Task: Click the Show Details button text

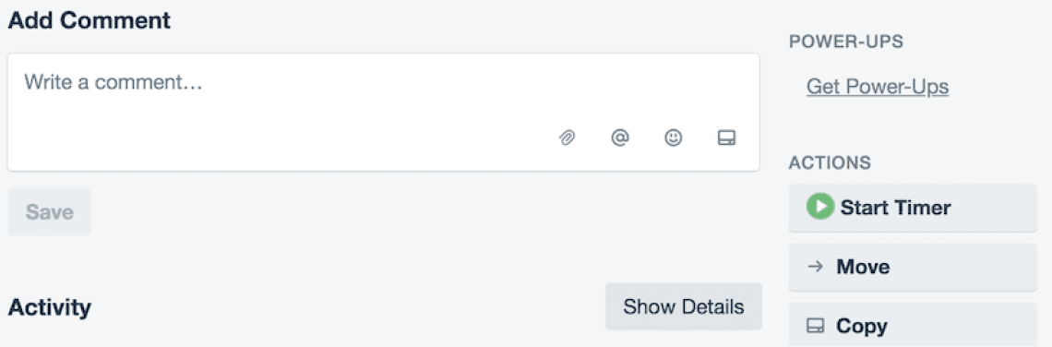Action: click(684, 306)
